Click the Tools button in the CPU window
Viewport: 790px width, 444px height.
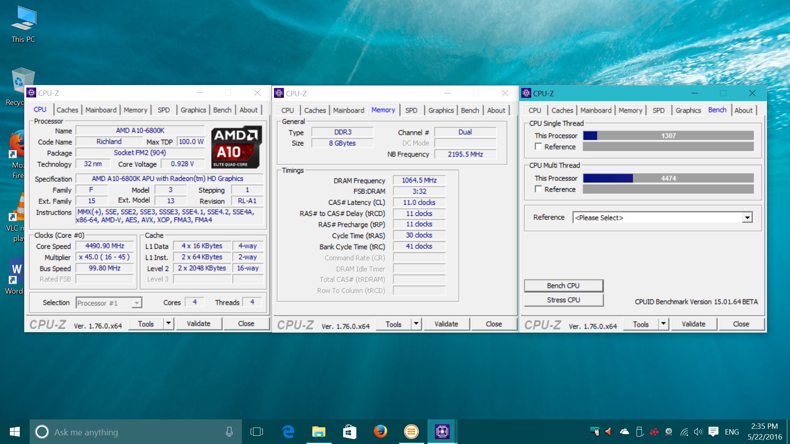[x=146, y=324]
